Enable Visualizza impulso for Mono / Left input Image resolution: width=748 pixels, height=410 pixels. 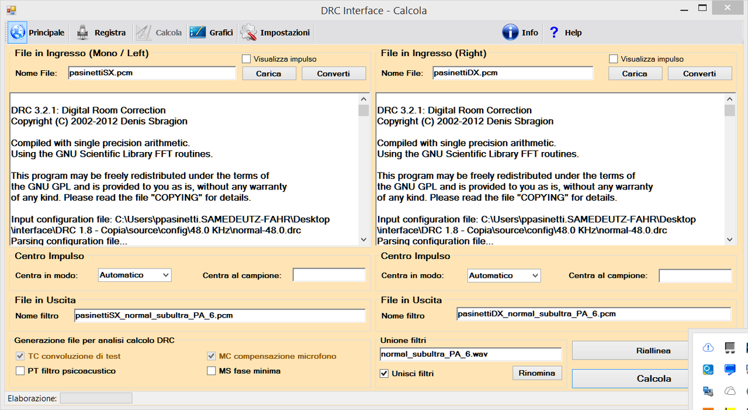click(246, 59)
